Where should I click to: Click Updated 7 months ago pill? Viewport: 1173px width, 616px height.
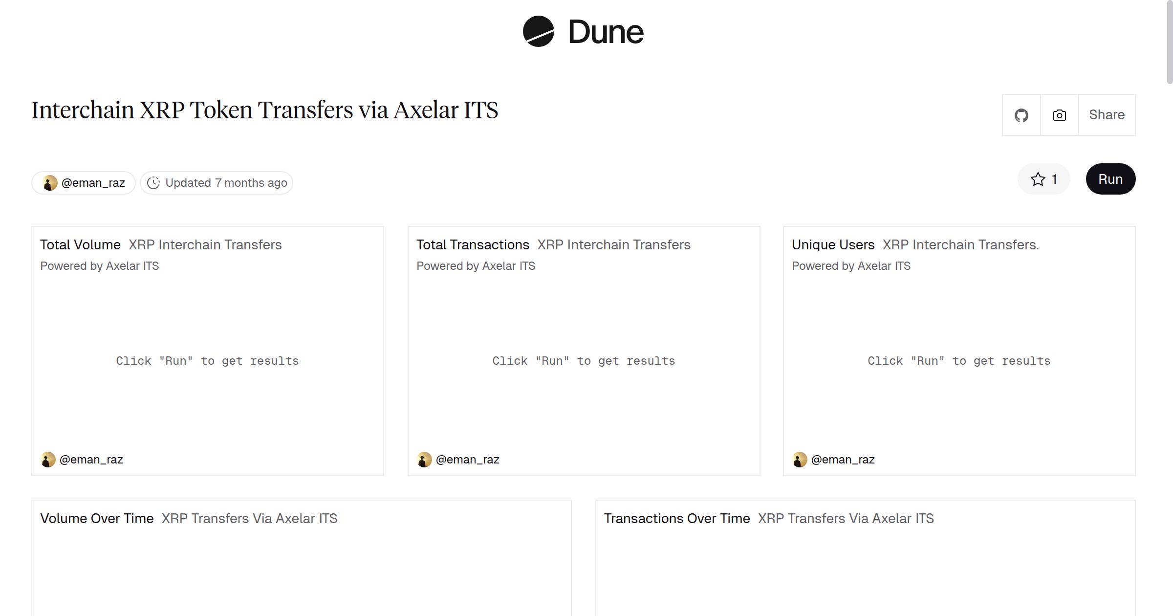pos(217,182)
